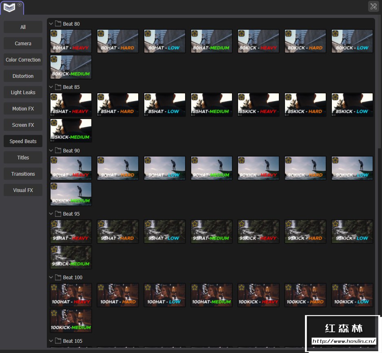Select the 95KICK-MEDIUM preset thumbnail

coord(71,257)
